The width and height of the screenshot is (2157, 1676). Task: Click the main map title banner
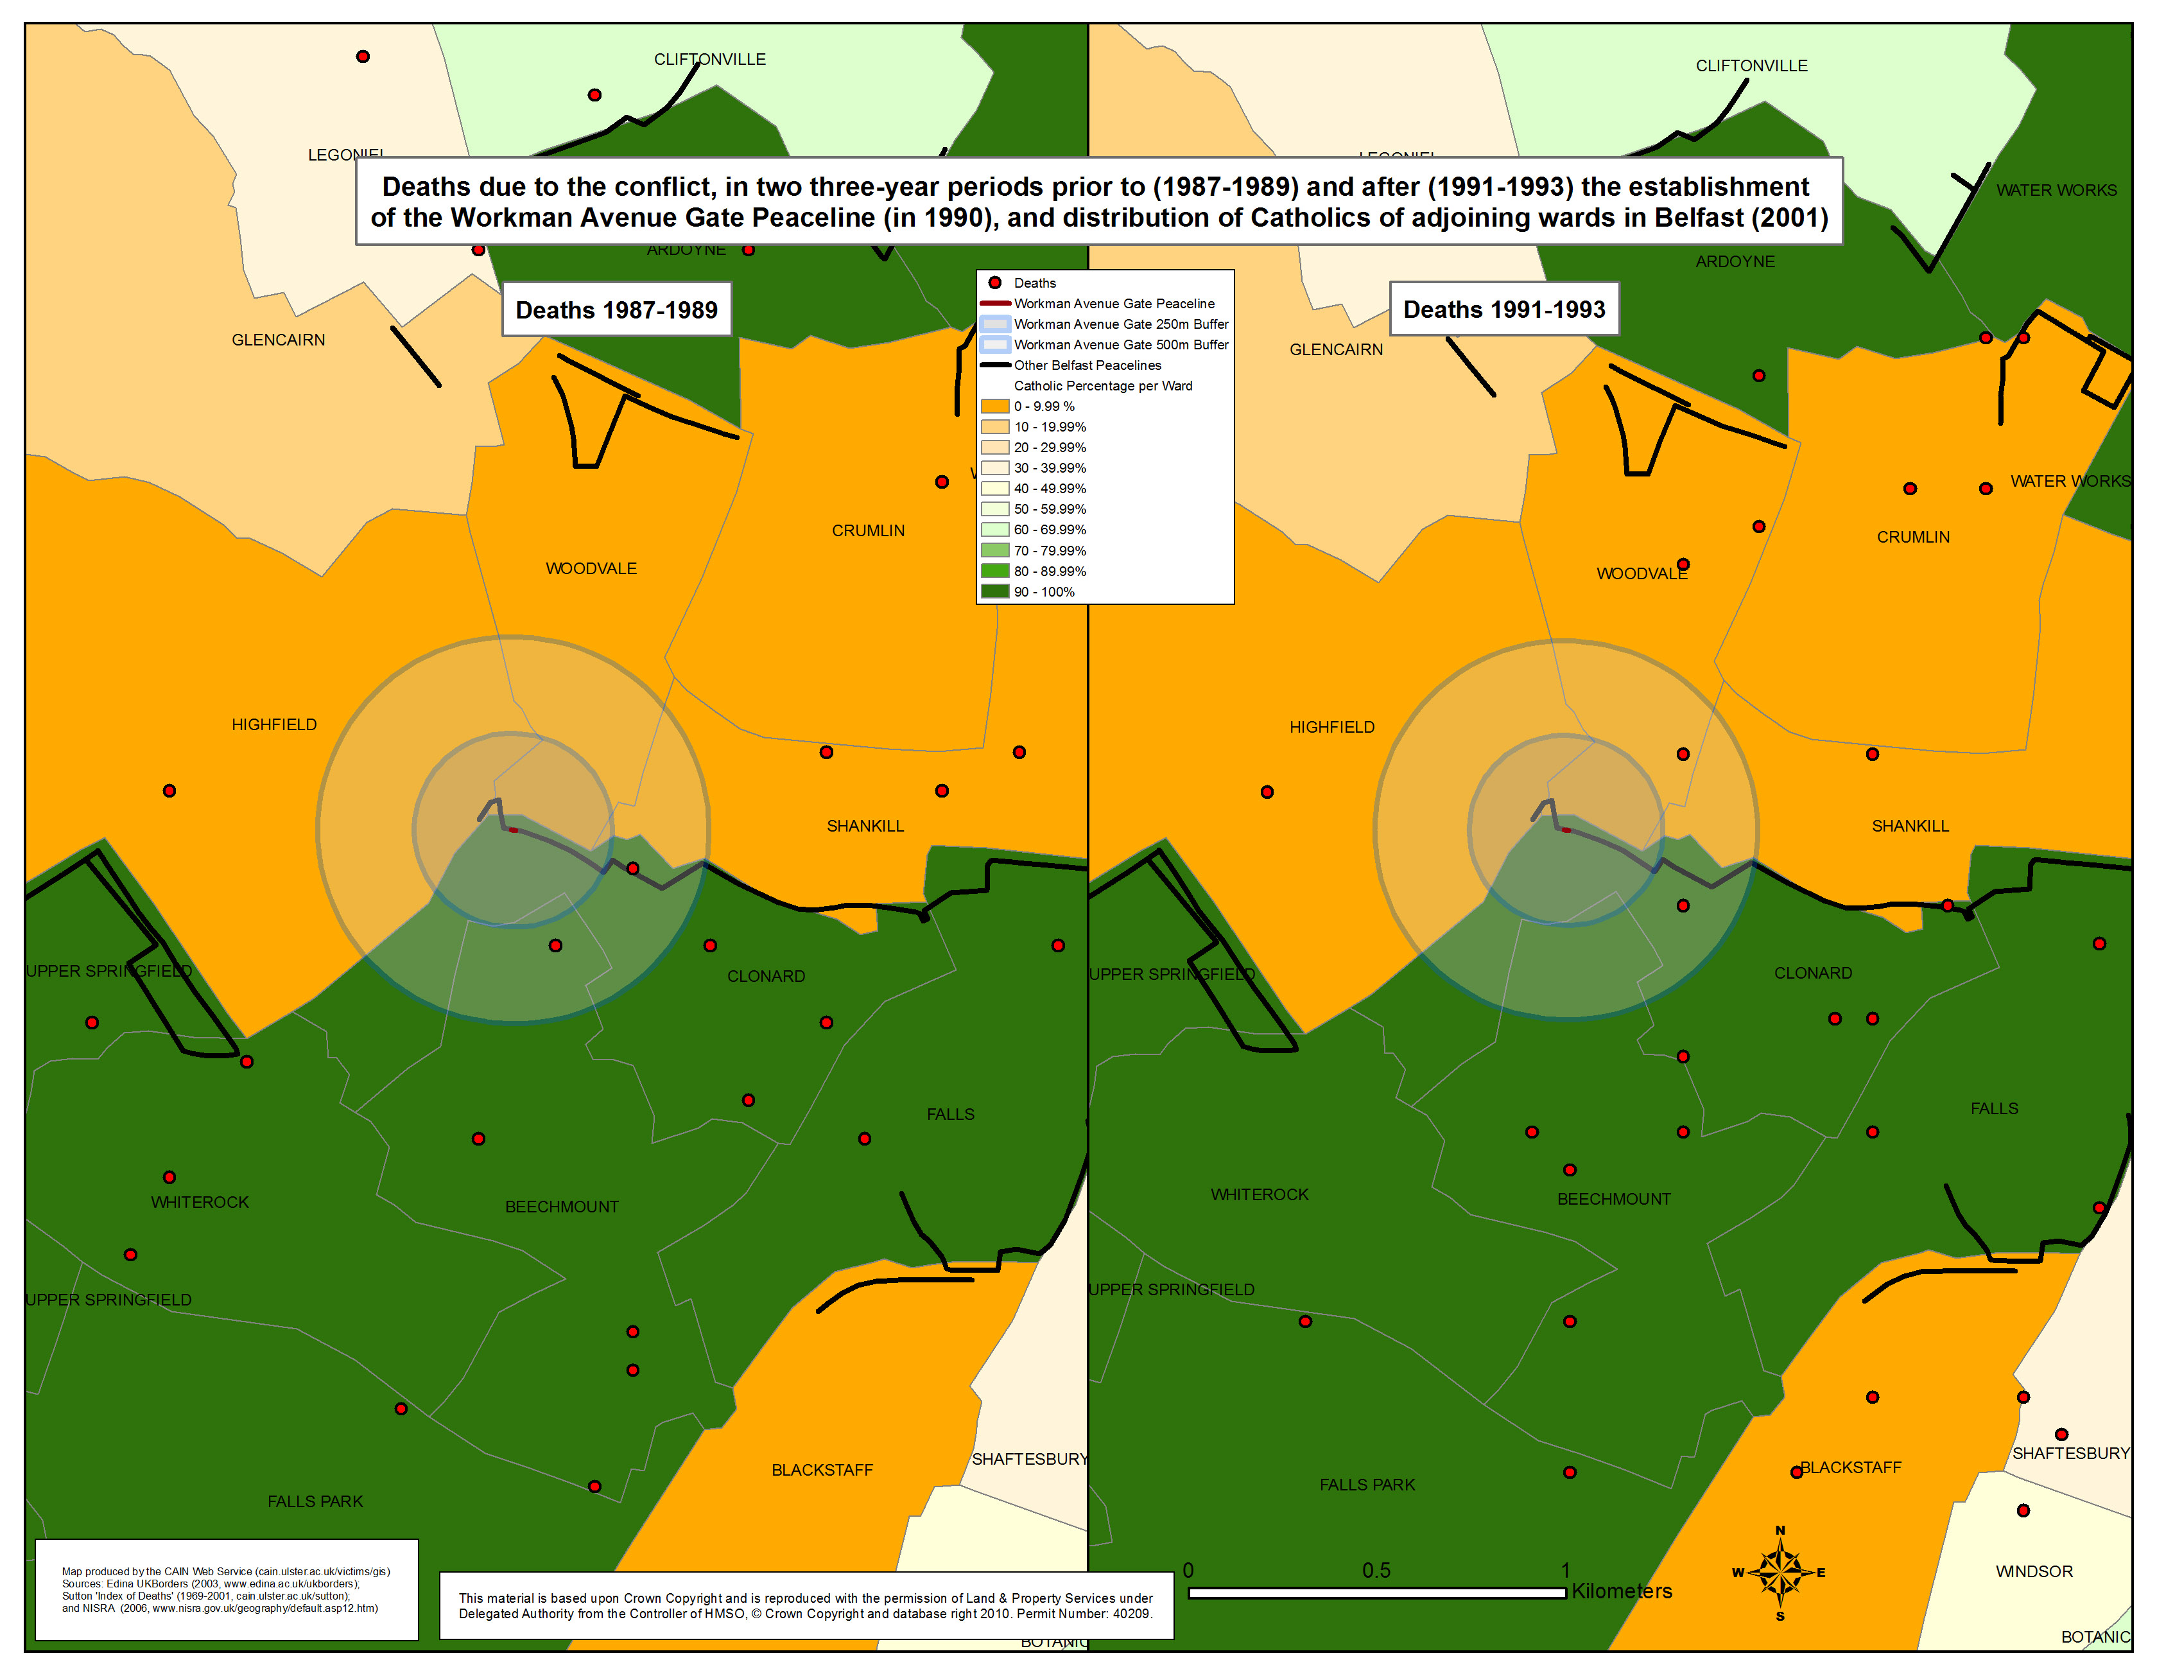(1098, 202)
